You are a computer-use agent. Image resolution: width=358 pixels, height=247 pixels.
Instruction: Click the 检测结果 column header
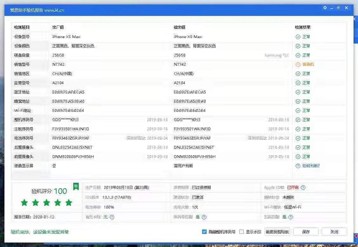[x=302, y=27]
